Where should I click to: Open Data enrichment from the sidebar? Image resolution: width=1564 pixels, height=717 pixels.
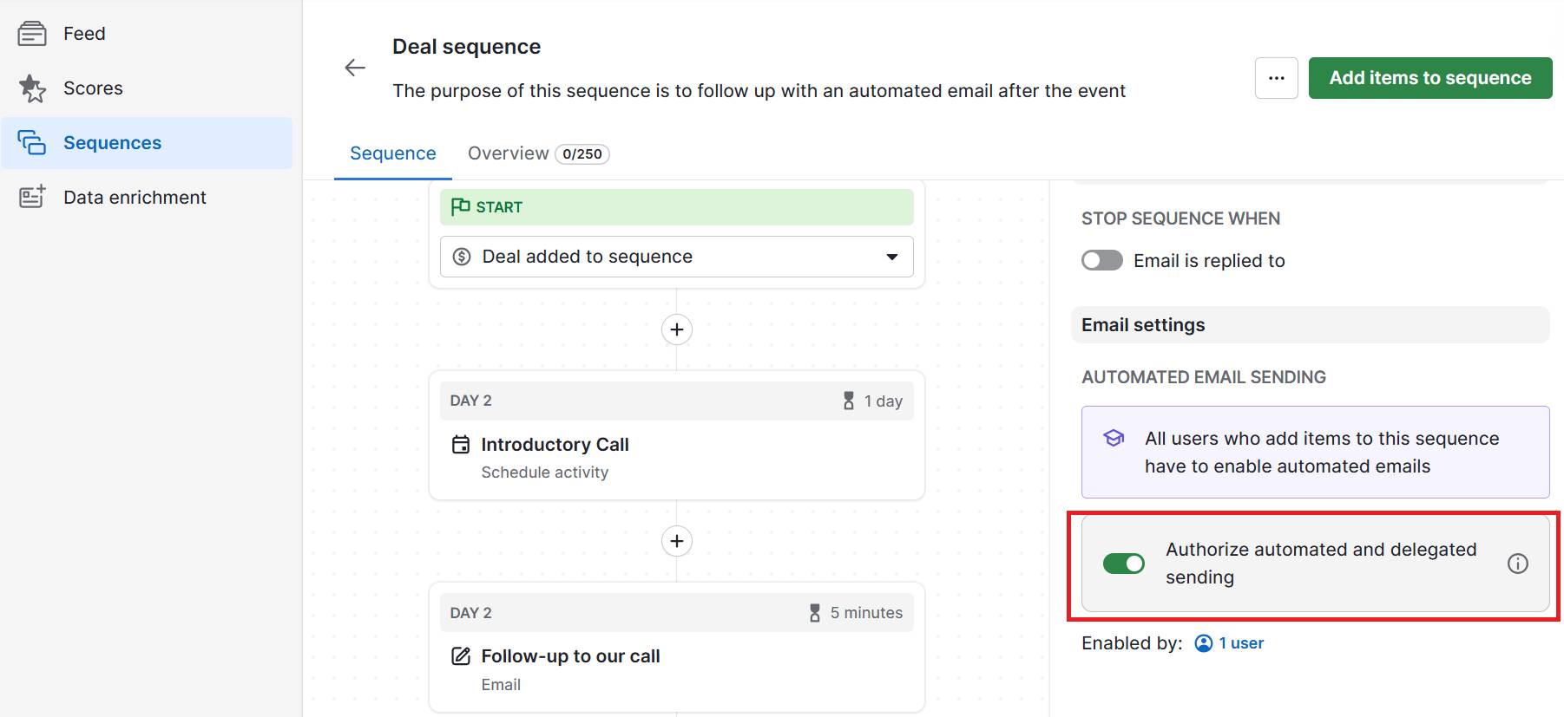[x=134, y=197]
